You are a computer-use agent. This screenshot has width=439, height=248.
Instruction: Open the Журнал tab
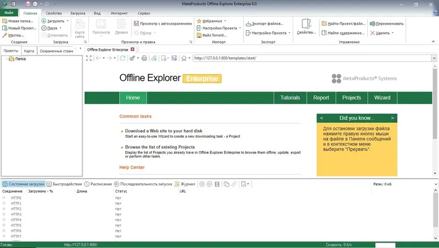[185, 184]
